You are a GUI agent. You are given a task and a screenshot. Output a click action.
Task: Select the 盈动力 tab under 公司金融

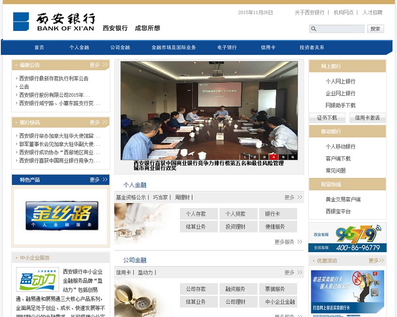tap(145, 272)
